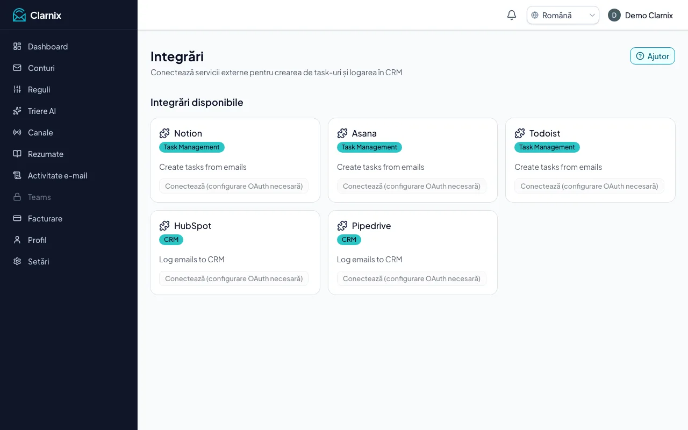Click the HubSpot card title

point(192,226)
